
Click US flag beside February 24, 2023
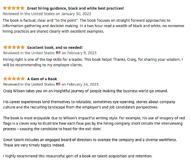[x=58, y=84]
